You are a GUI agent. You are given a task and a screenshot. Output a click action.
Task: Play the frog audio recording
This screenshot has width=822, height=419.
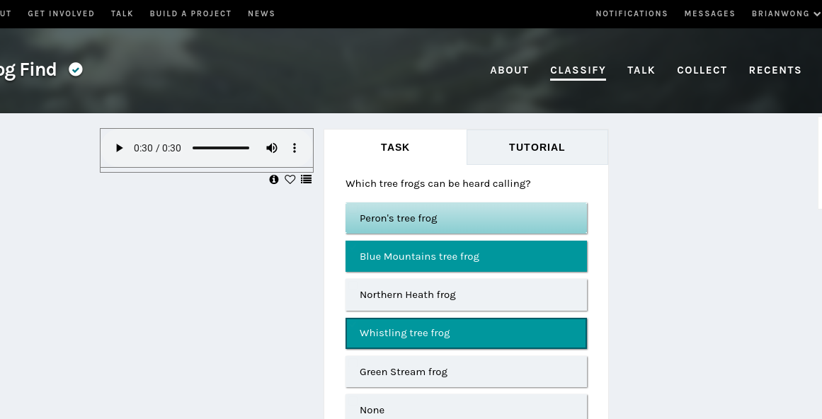point(119,148)
